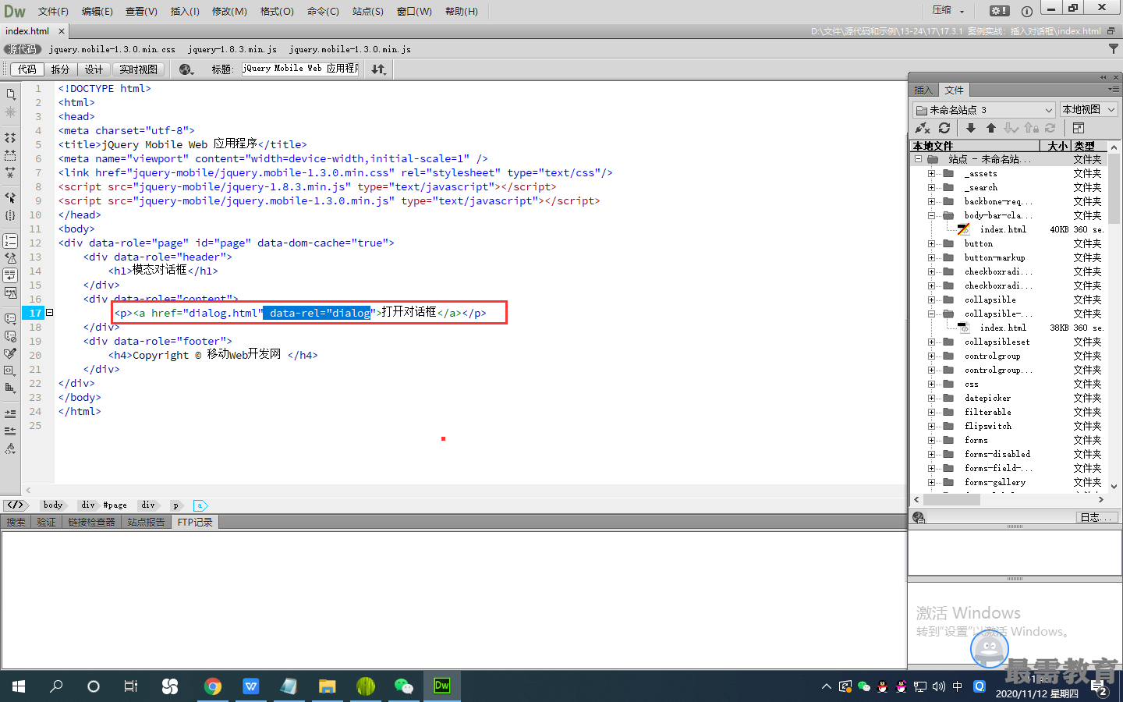Switch to the 站点报告 tab
The width and height of the screenshot is (1123, 702).
146,523
